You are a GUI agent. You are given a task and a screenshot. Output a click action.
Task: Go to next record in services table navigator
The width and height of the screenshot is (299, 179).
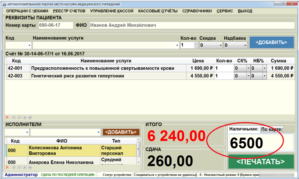pyautogui.click(x=25, y=117)
